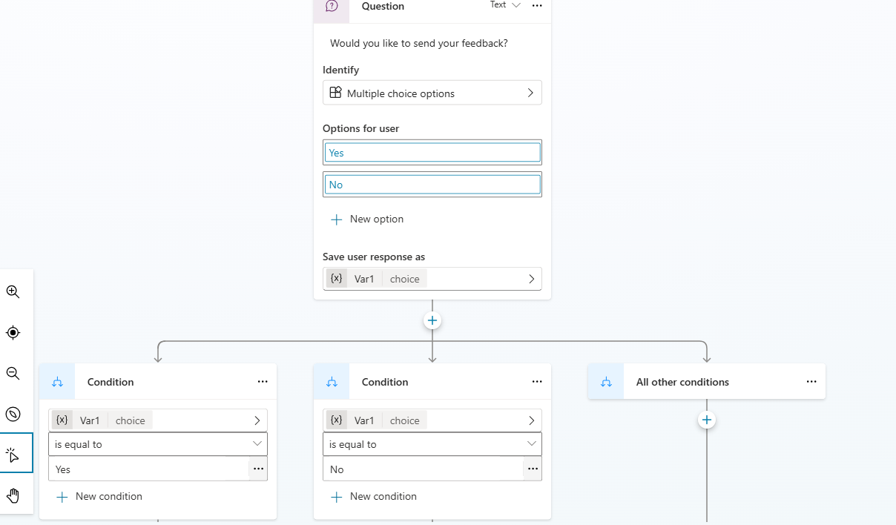Click the multiple choice options grid icon
The height and width of the screenshot is (525, 896).
tap(336, 93)
